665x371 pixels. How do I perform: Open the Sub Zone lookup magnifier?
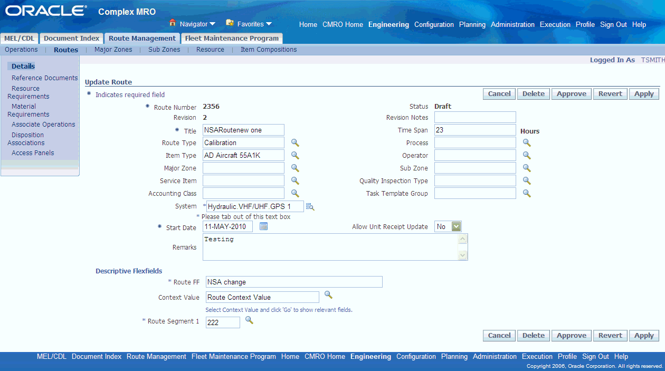pos(527,168)
